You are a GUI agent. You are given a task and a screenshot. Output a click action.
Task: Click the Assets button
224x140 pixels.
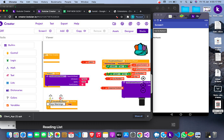pos(116,31)
